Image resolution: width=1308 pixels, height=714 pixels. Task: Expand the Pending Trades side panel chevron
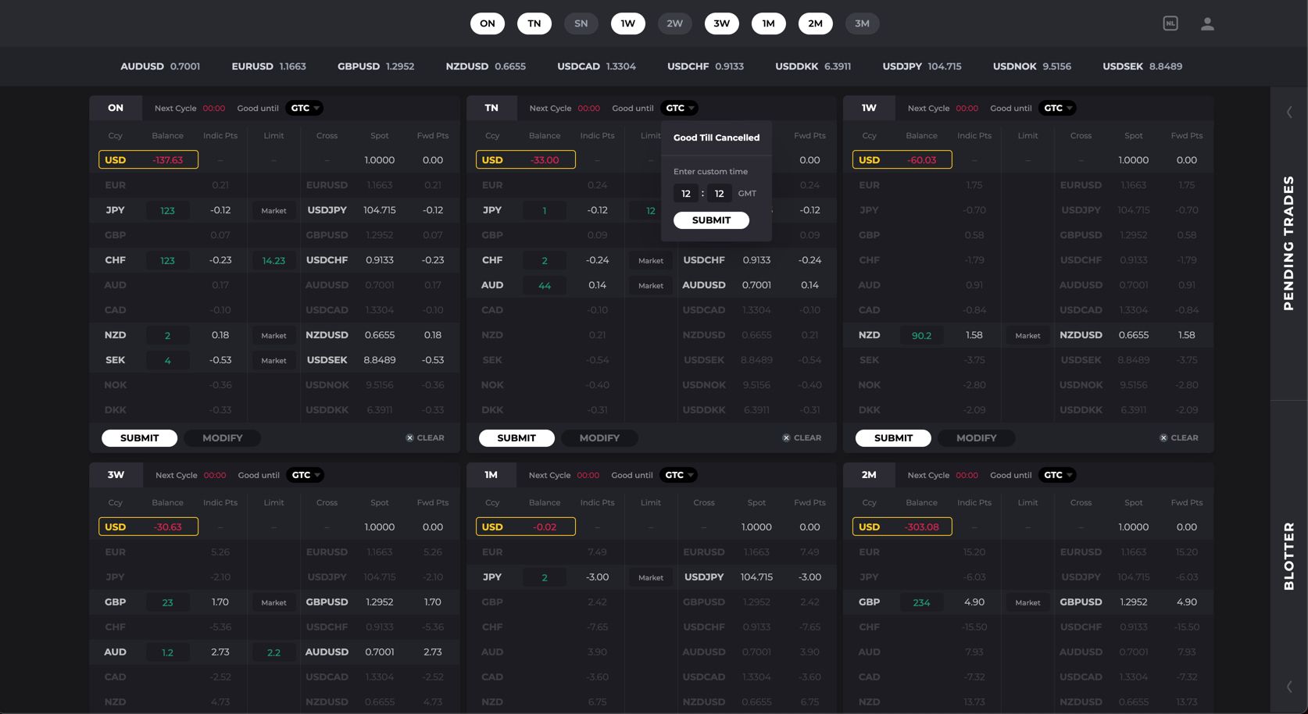tap(1289, 112)
